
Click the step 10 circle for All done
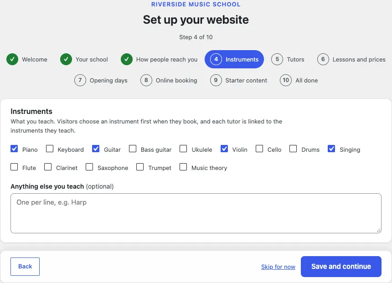coord(286,80)
